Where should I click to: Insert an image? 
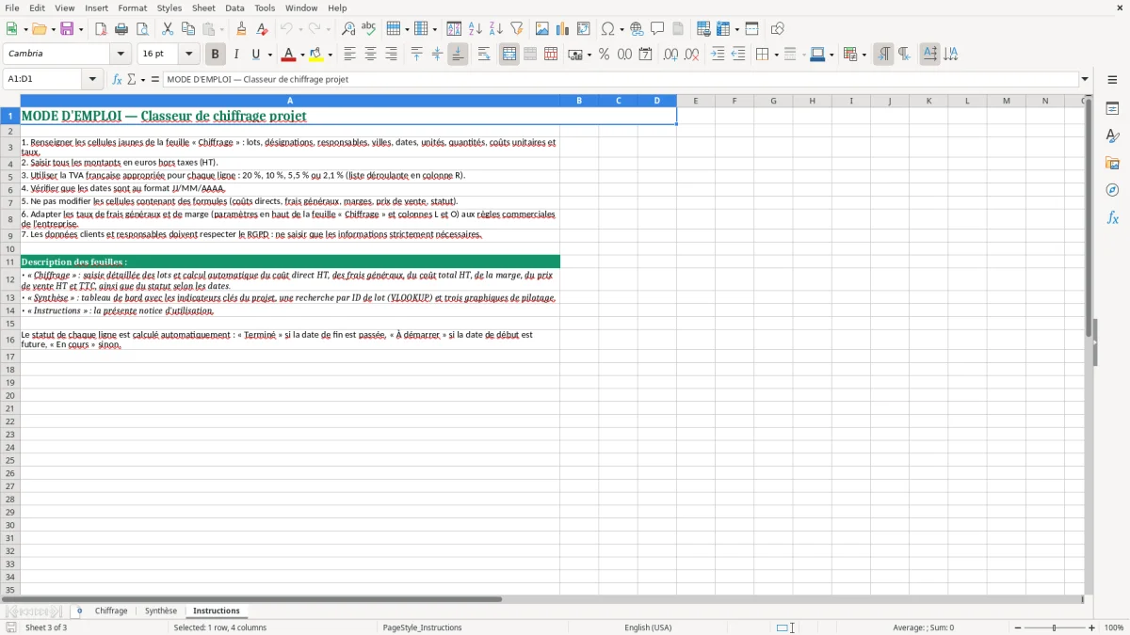[542, 29]
